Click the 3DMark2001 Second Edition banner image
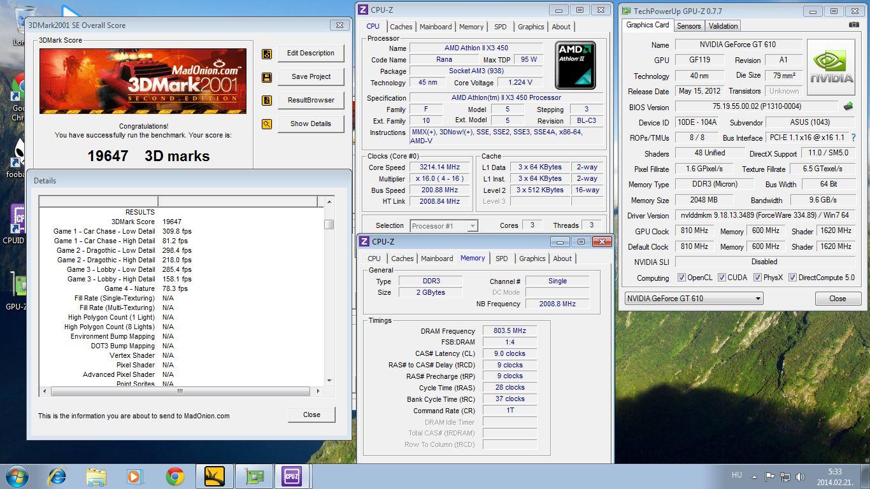Screen dimensions: 870x489 point(143,81)
